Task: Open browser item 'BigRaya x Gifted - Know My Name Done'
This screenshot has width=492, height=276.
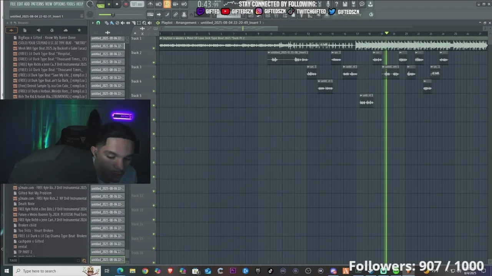Action: 47,38
